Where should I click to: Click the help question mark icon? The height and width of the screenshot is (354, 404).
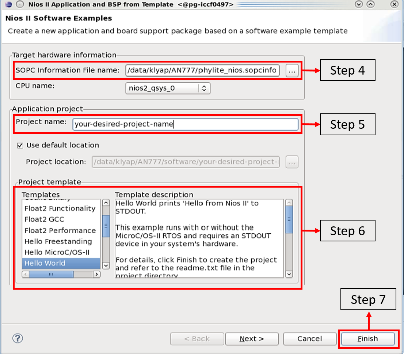tap(18, 338)
